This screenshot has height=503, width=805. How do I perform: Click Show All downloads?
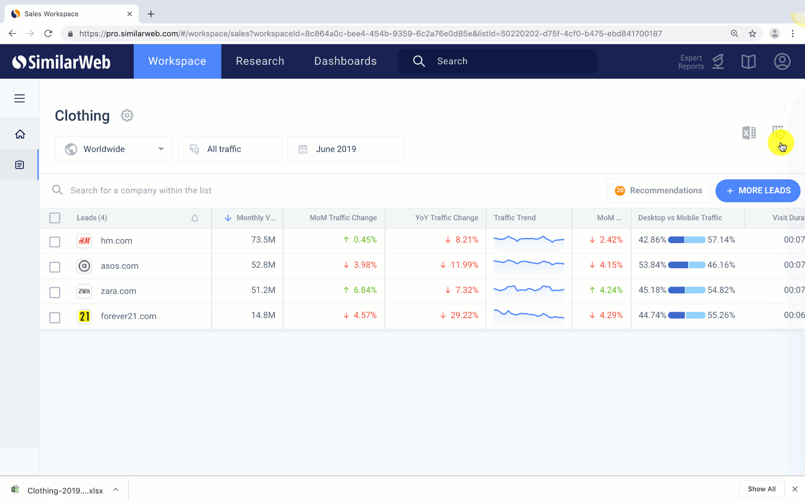(x=762, y=489)
